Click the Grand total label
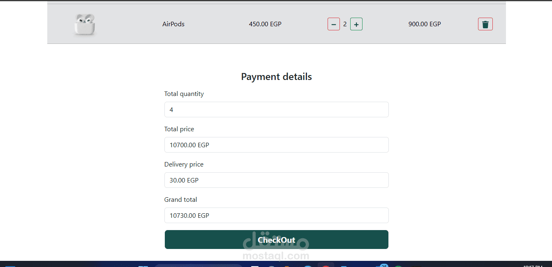Screen dimensions: 552x267 [x=180, y=200]
